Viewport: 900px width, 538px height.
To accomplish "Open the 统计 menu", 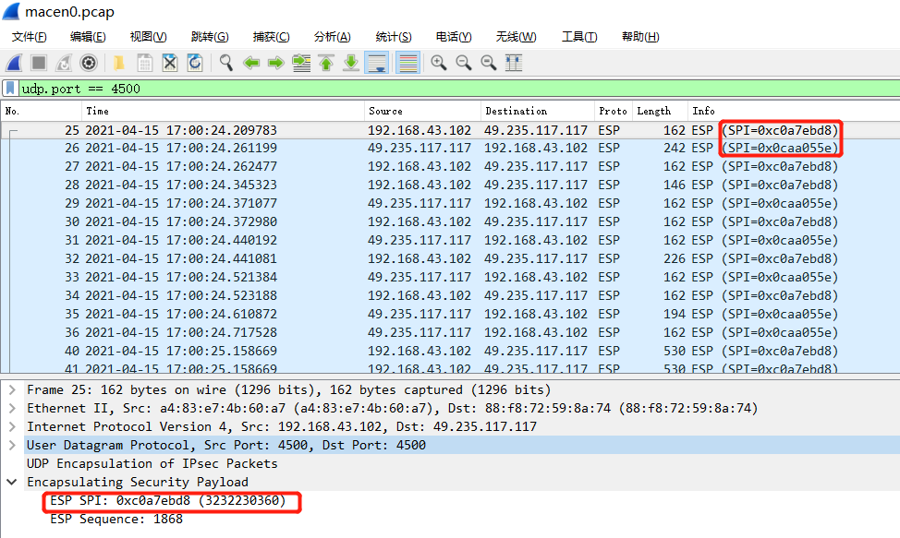I will (393, 37).
